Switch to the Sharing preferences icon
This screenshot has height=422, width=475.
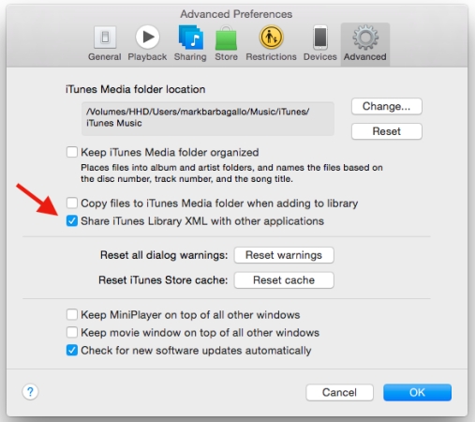point(190,44)
